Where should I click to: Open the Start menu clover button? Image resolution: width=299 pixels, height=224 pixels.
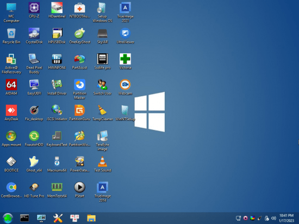click(x=8, y=218)
